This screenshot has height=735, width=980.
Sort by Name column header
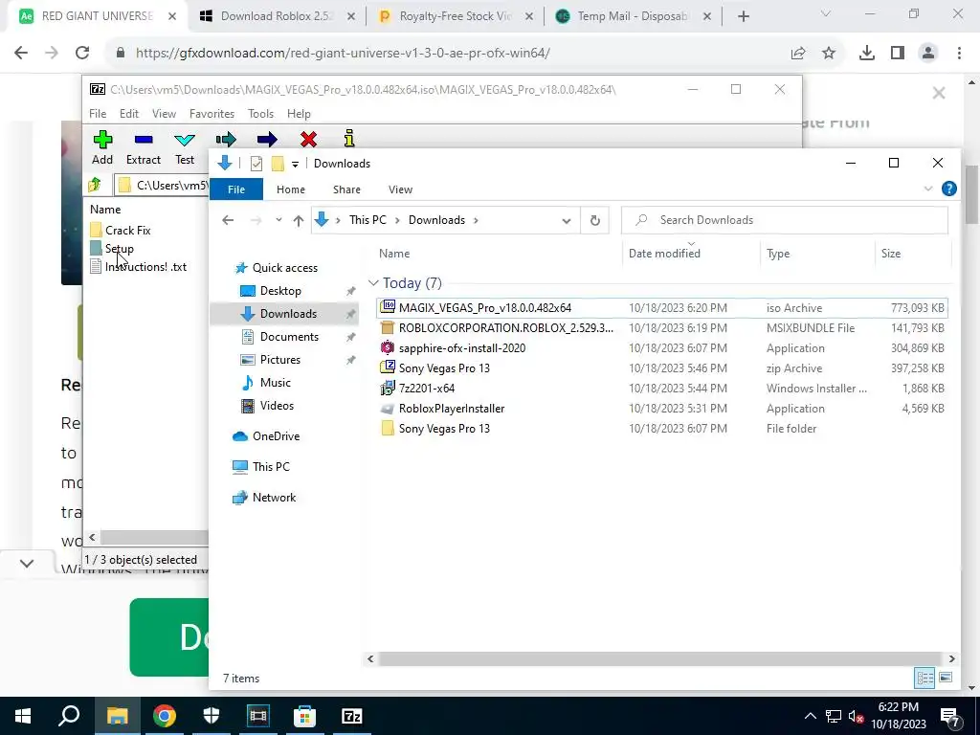click(394, 253)
